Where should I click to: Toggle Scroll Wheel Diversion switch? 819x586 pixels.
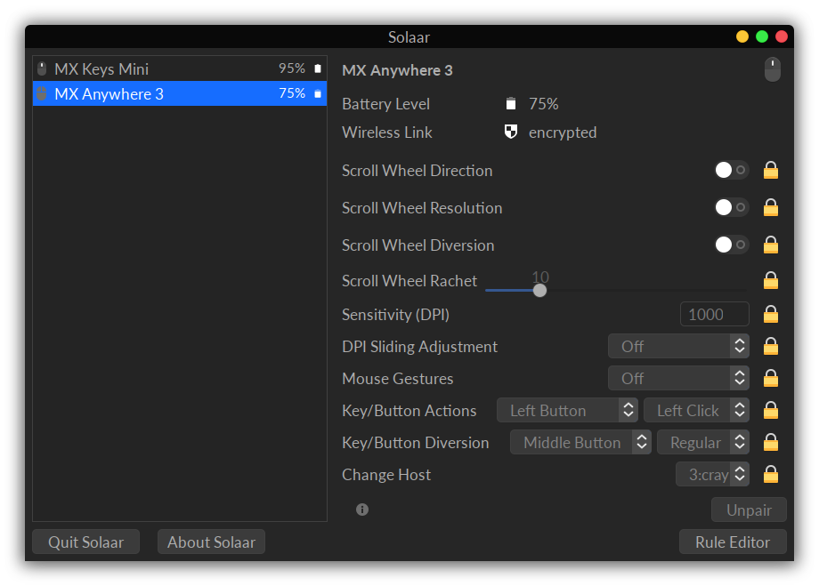pyautogui.click(x=732, y=245)
